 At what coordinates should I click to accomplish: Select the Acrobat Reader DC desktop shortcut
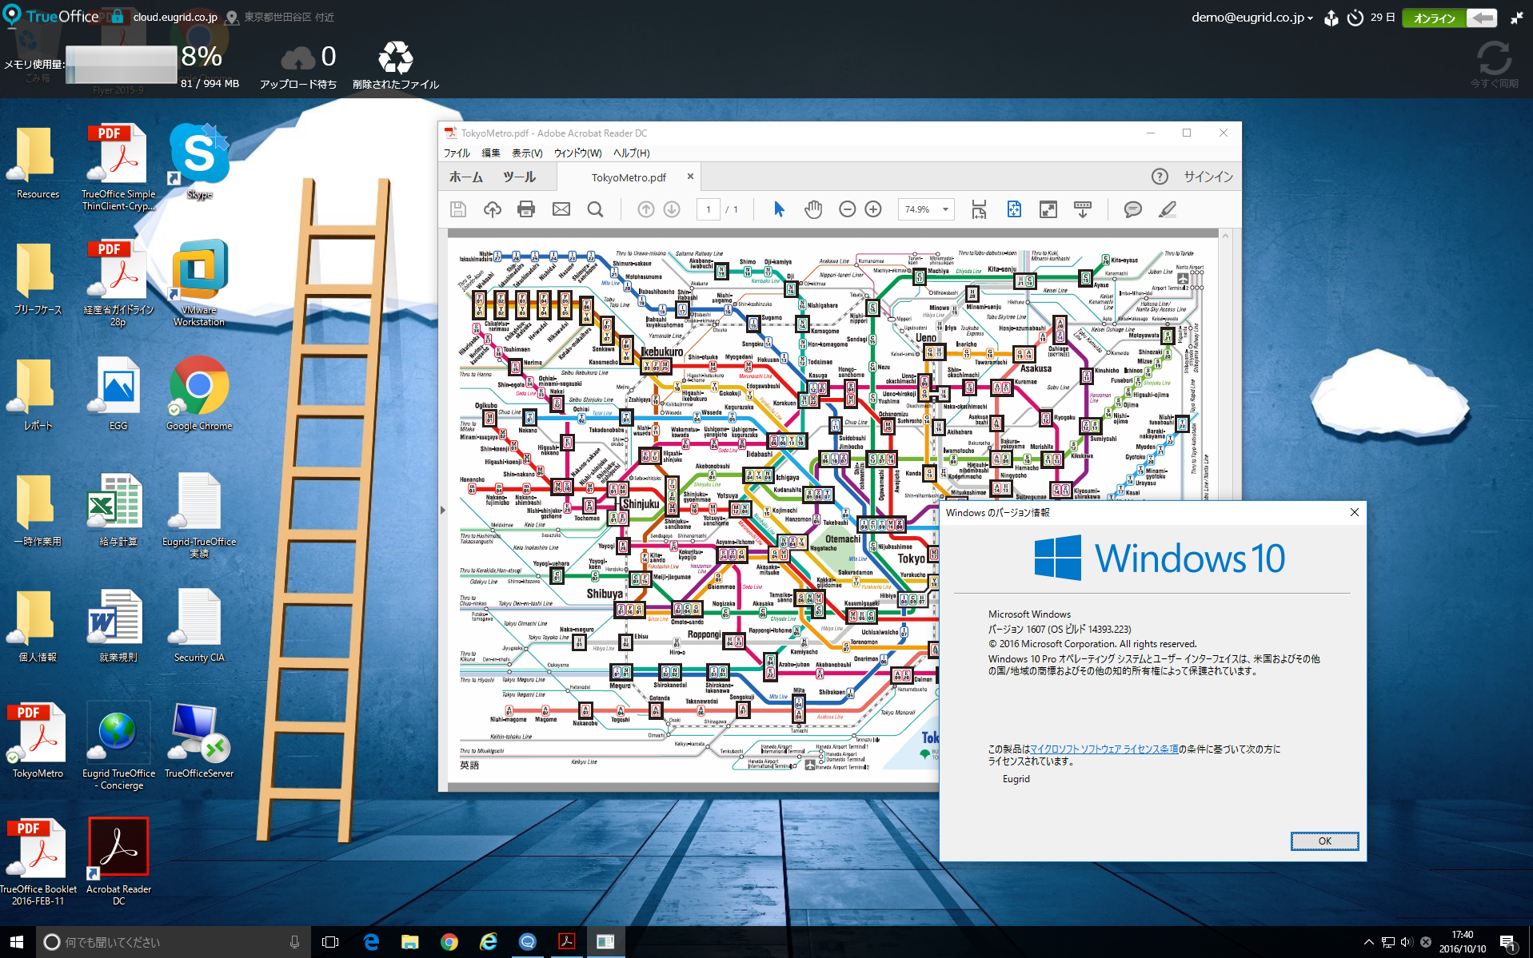(118, 861)
